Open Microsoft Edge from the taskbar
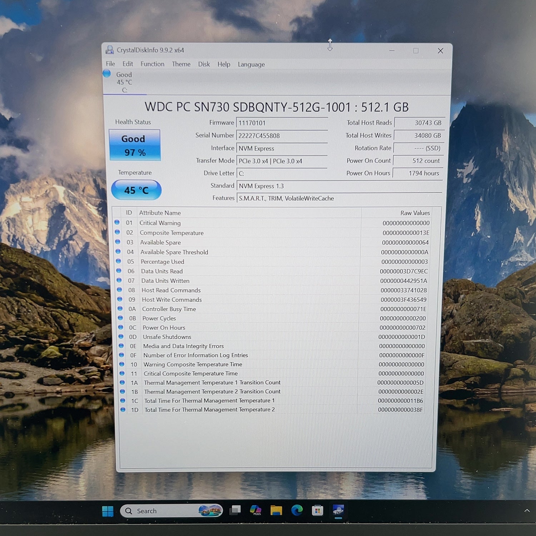 [297, 510]
